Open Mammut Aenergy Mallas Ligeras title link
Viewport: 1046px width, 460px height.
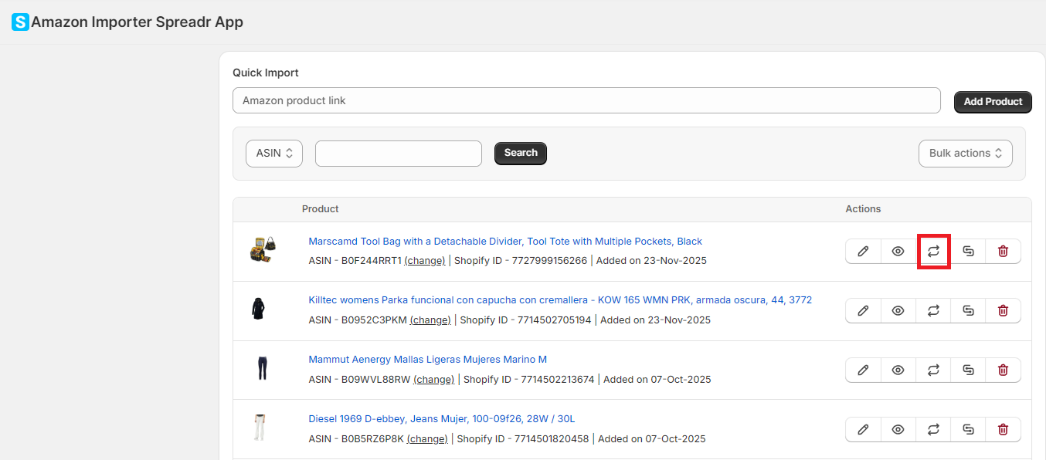pos(428,360)
